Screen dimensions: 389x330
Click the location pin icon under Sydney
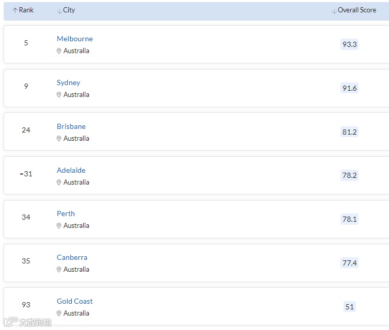click(59, 95)
